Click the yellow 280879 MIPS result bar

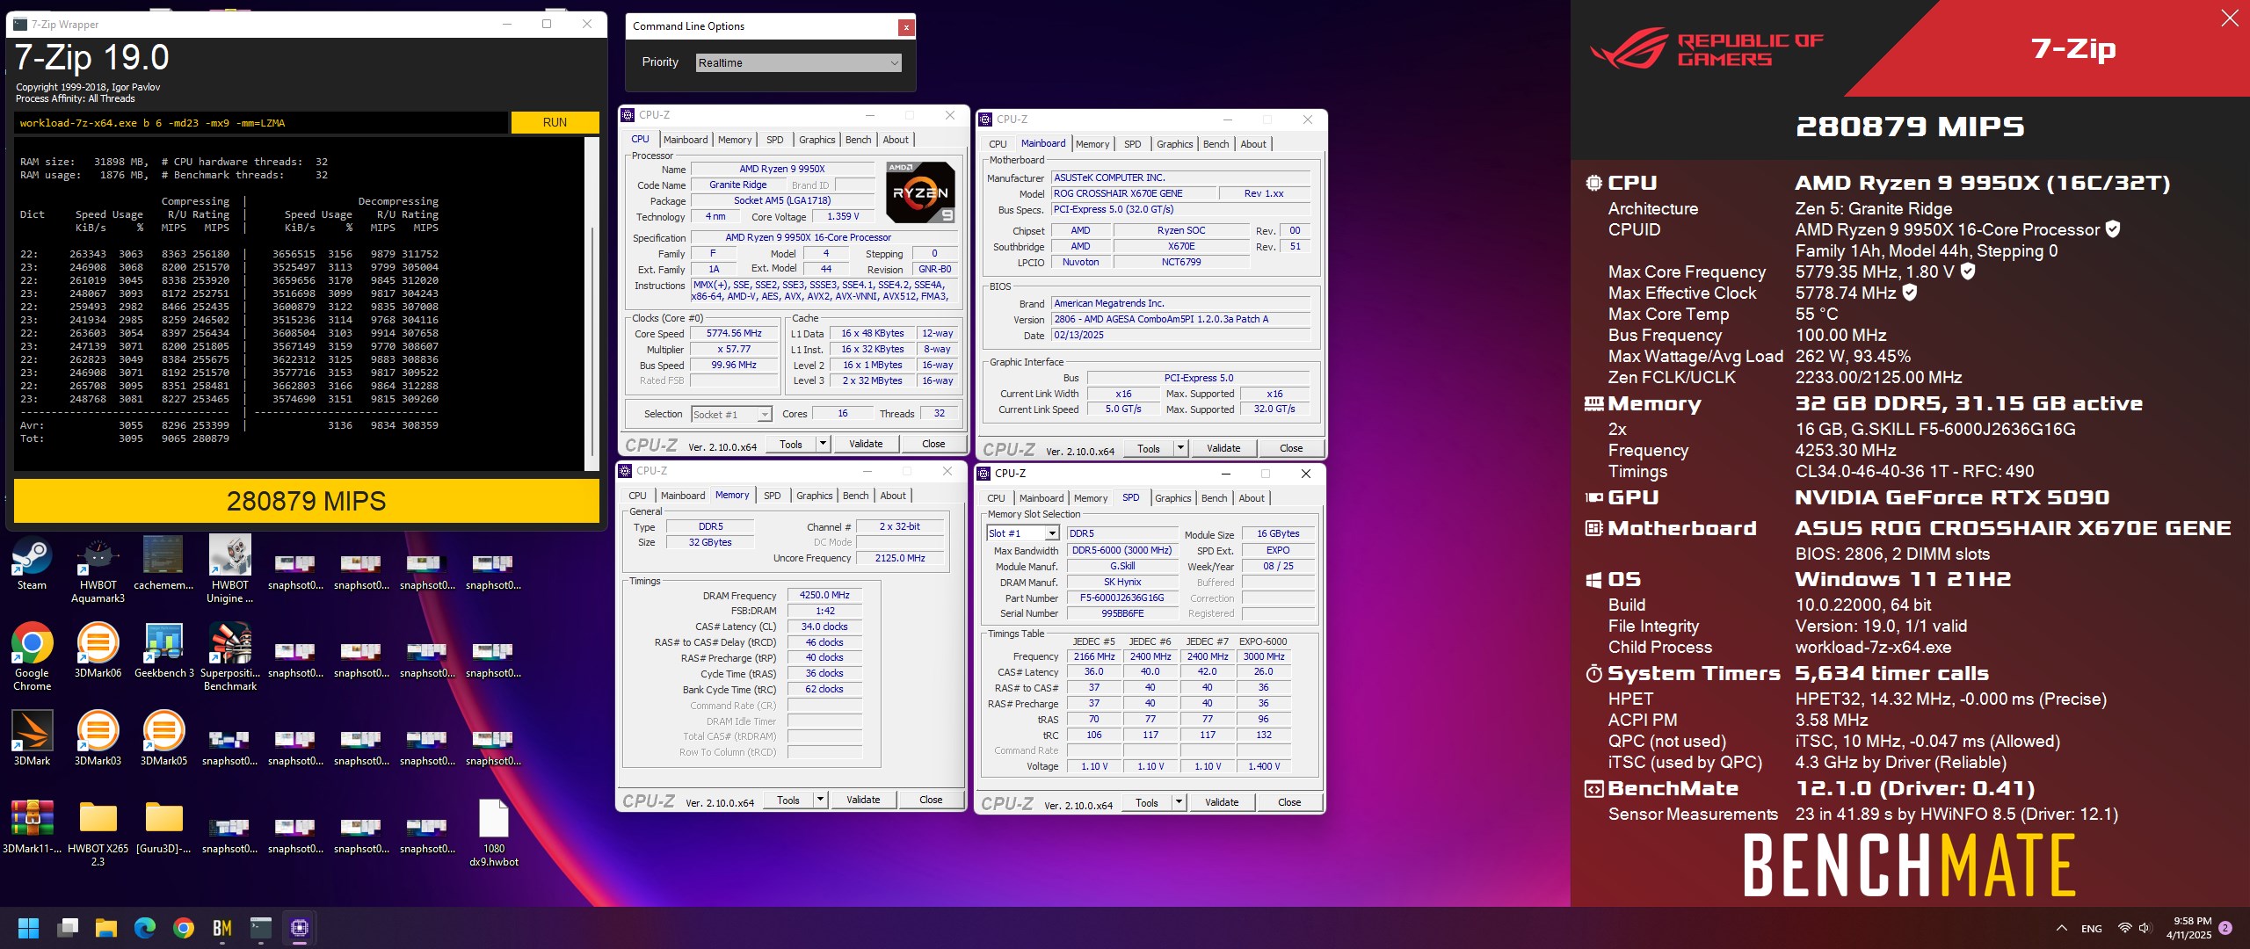(x=307, y=501)
